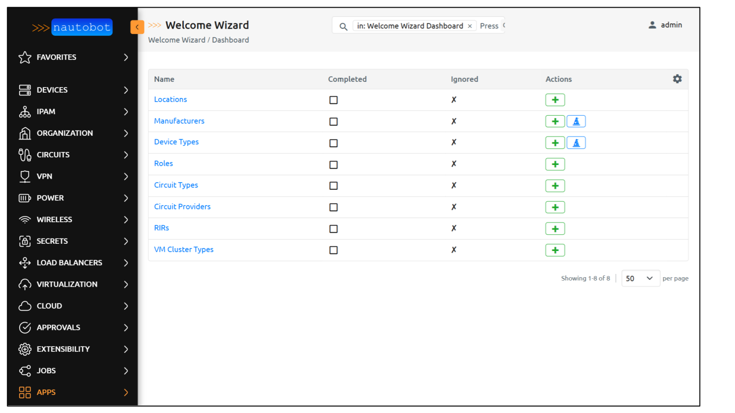
Task: Open the per page dropdown showing 50
Action: [x=640, y=278]
